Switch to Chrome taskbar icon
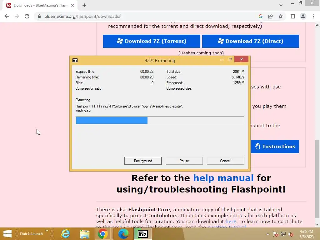Screen dimensions: 320x240 (x=102, y=234)
